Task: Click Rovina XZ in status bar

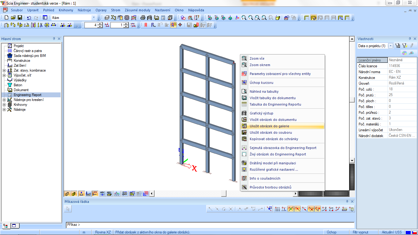Action: [x=103, y=232]
